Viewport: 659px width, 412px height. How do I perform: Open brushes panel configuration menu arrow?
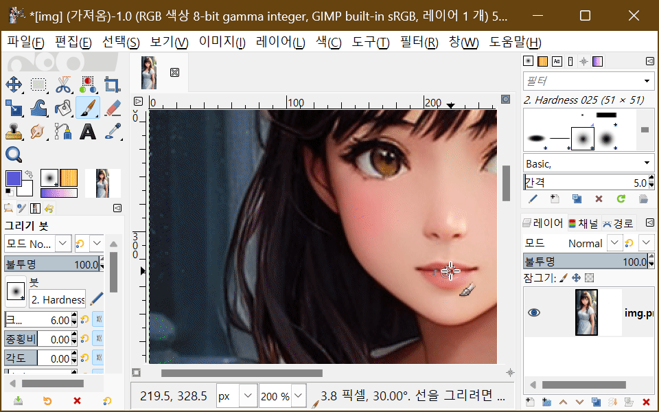650,61
